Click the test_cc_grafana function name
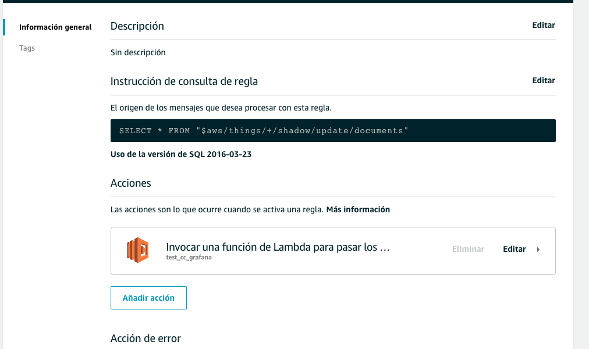 coord(189,258)
